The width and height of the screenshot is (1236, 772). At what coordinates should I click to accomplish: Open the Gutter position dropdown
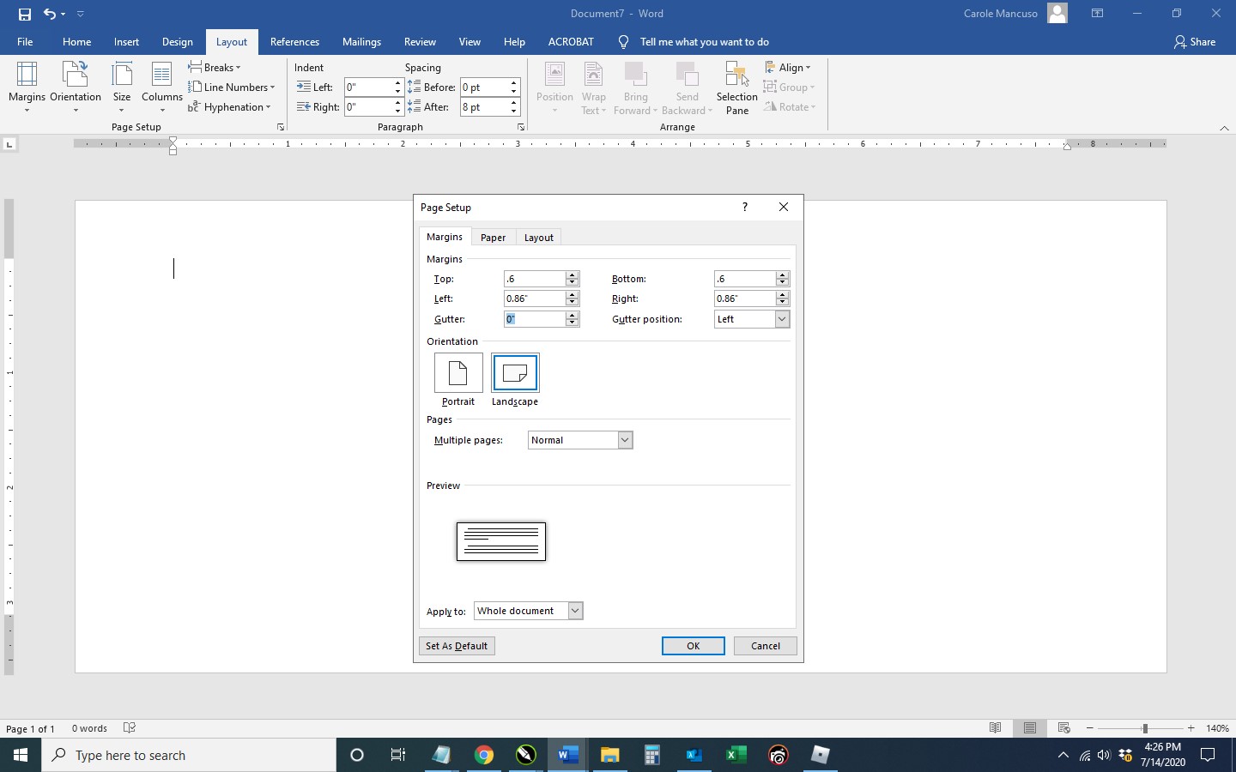(781, 318)
